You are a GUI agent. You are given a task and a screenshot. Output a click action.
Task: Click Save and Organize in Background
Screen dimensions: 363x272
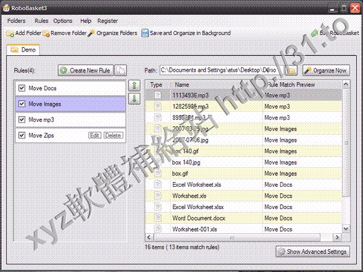[x=186, y=33]
